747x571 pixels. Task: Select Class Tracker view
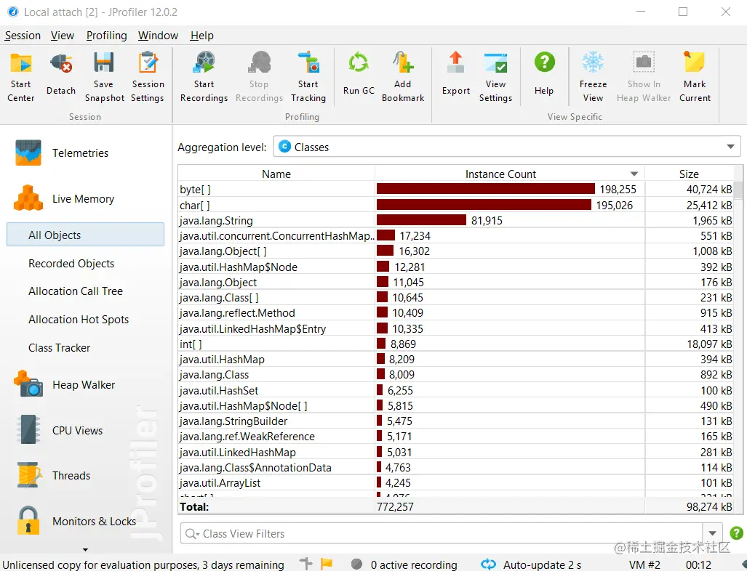59,348
